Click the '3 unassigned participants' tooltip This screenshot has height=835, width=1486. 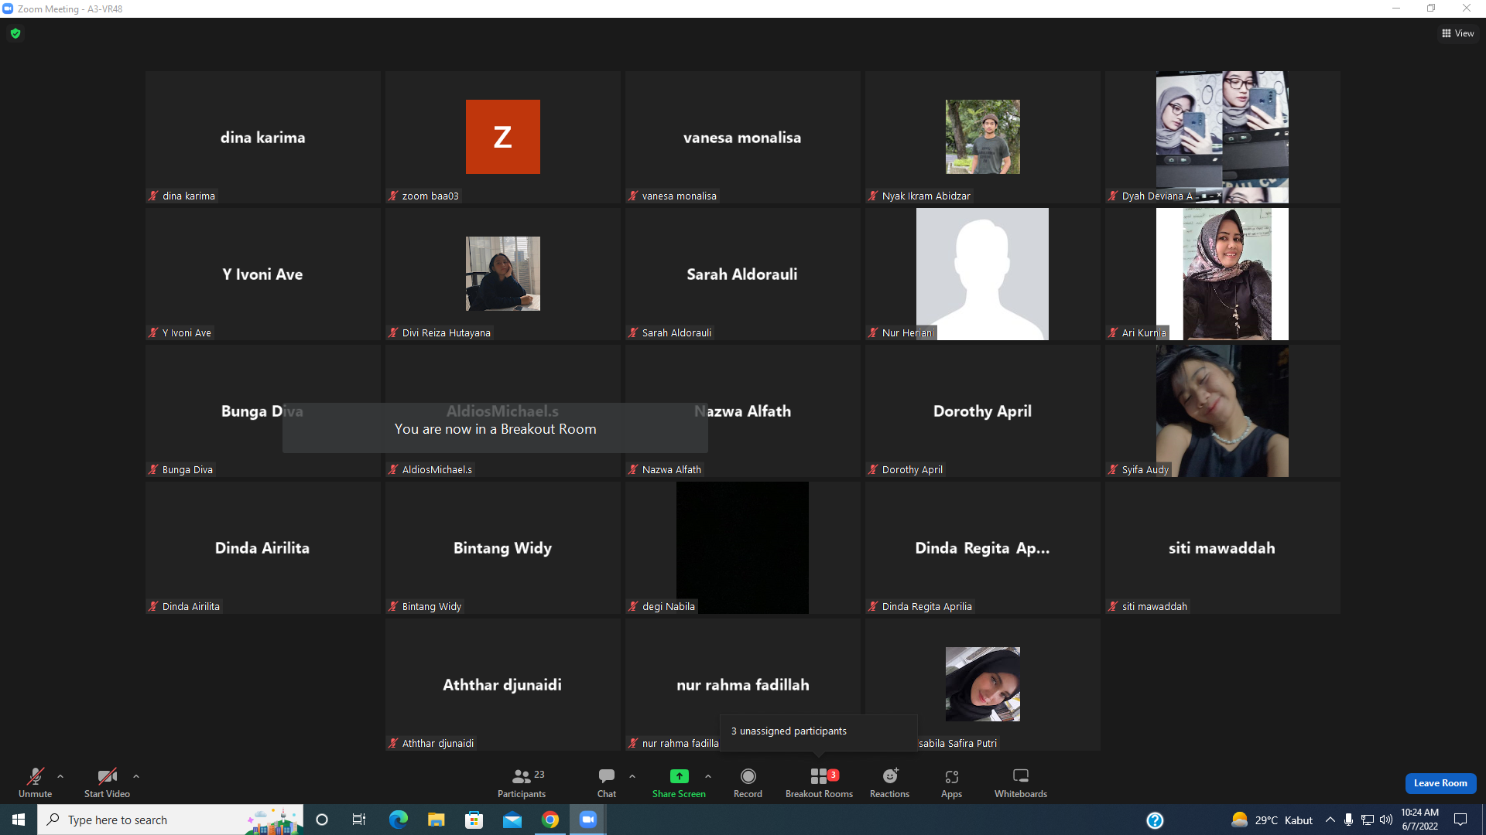(x=819, y=731)
